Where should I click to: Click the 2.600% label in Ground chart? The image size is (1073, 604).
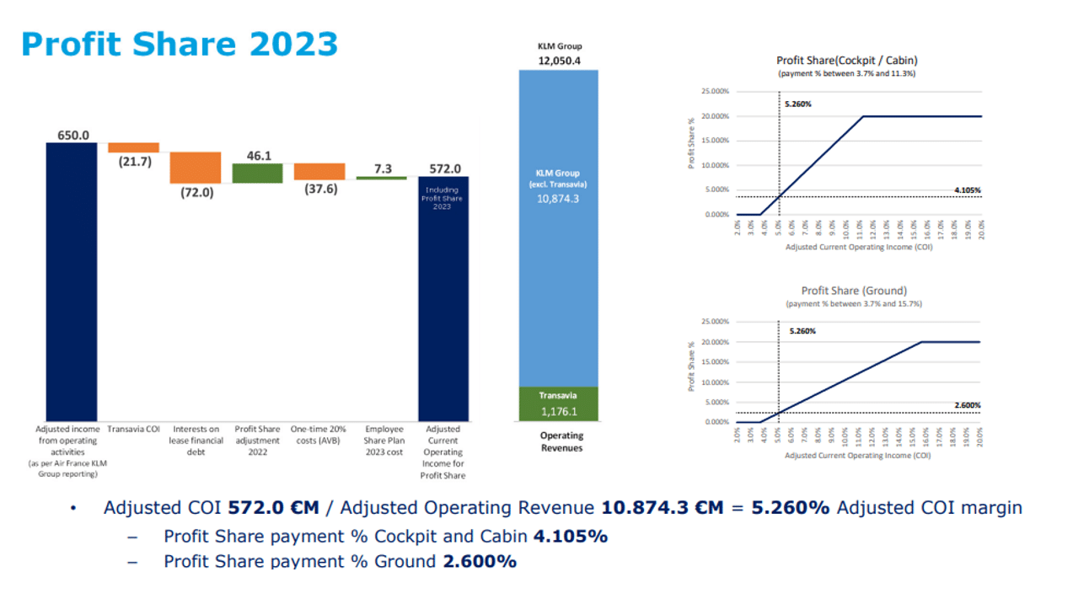coord(967,405)
